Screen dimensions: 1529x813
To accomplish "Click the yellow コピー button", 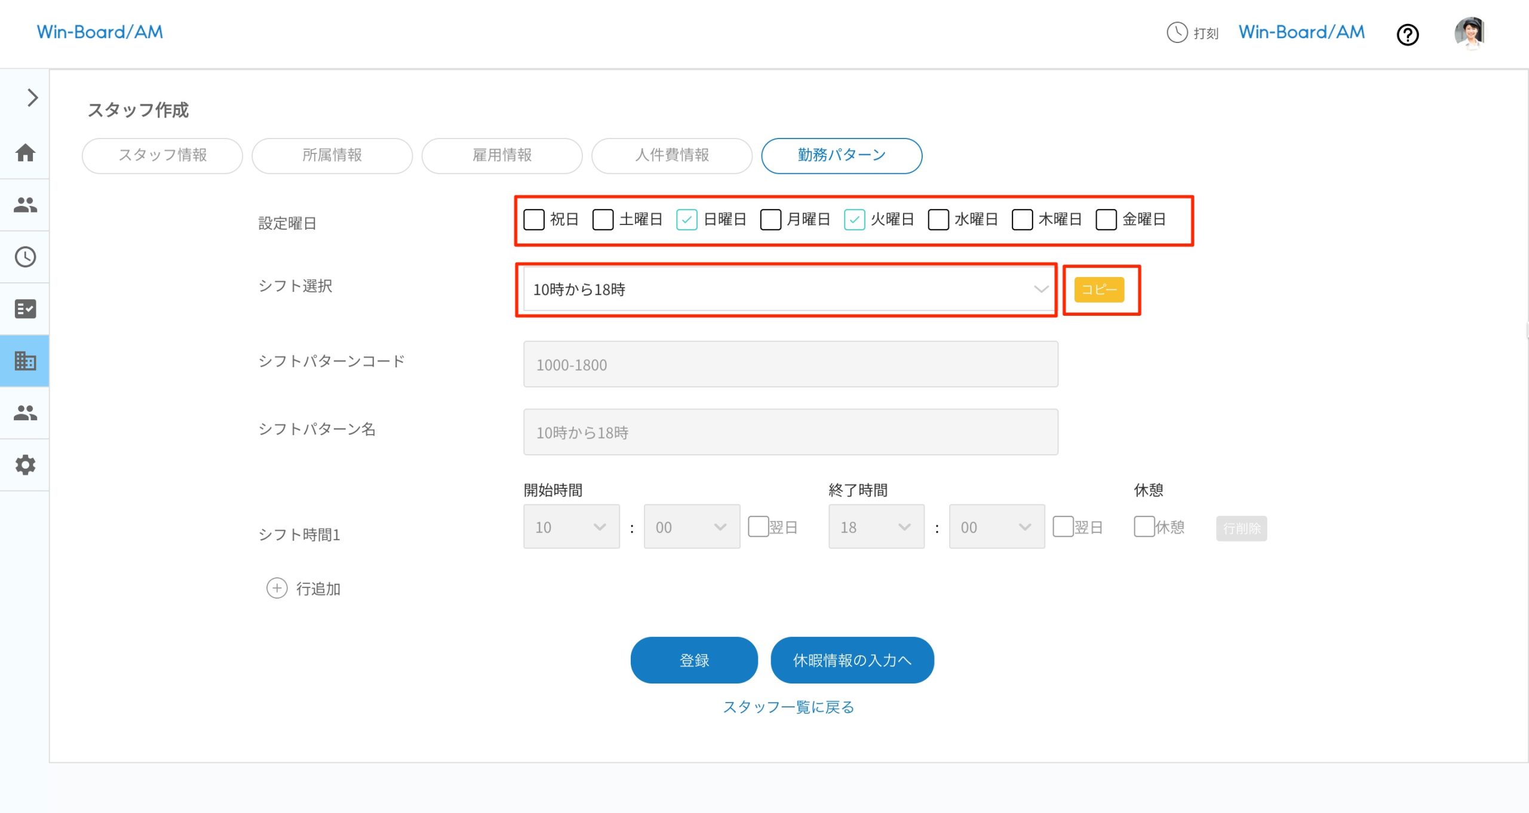I will click(x=1099, y=291).
